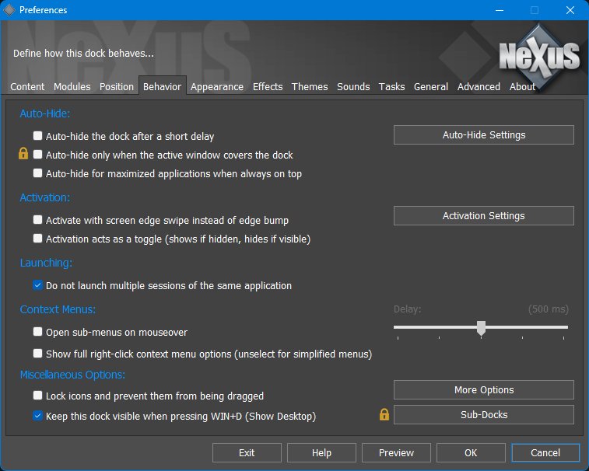Check show full right-click context menu options
Viewport: 589px width, 471px height.
[37, 354]
